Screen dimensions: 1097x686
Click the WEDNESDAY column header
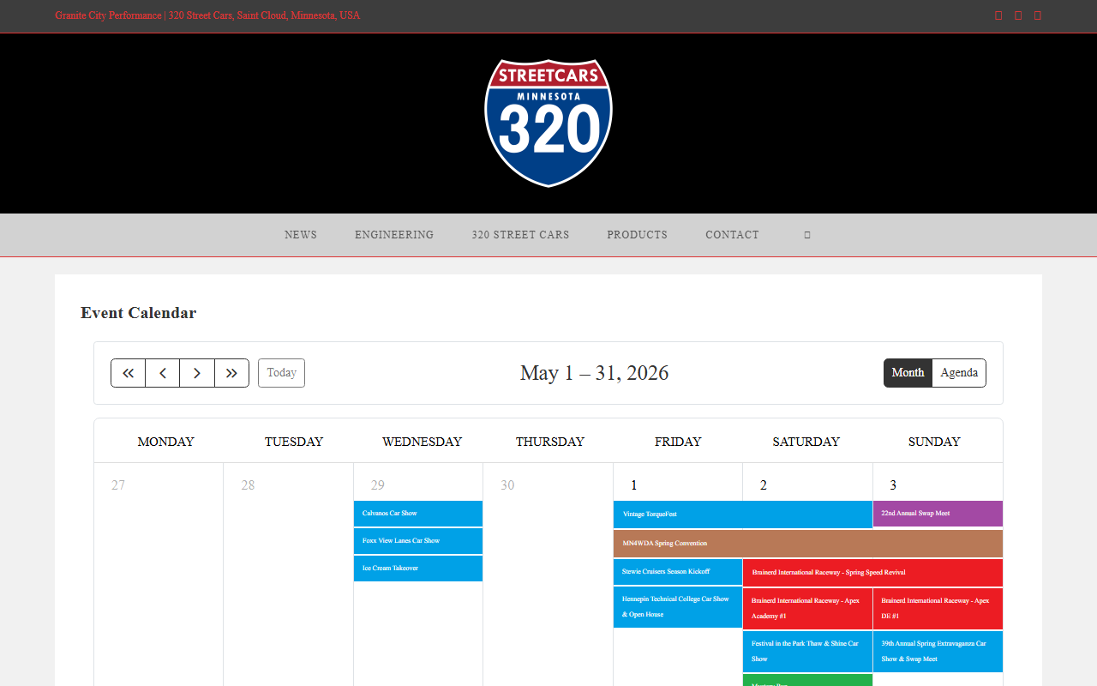pyautogui.click(x=422, y=442)
